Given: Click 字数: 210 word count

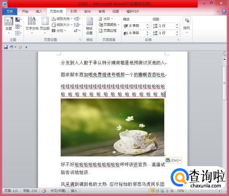Looking at the screenshot, I should (30, 191).
